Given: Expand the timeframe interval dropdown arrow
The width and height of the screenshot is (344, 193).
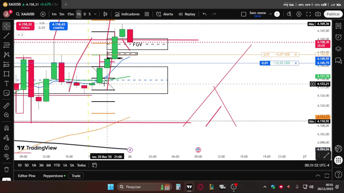Looking at the screenshot, I should pos(95,14).
